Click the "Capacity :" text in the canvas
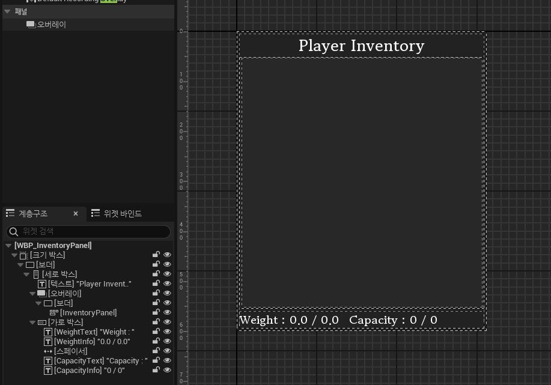551x385 pixels. click(x=377, y=320)
